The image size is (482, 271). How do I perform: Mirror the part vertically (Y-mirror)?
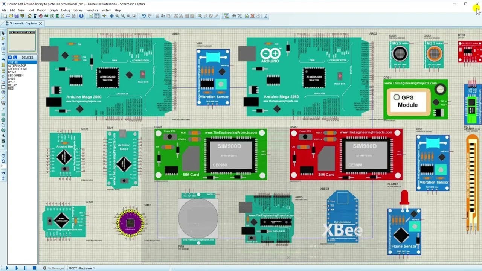coord(3,177)
